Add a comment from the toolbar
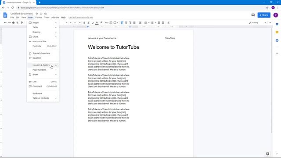The height and width of the screenshot is (158, 281). [111, 23]
